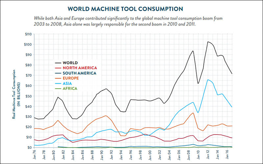Click the $100 y-axis label
Viewport: 263px width, 164px height.
tap(28, 45)
